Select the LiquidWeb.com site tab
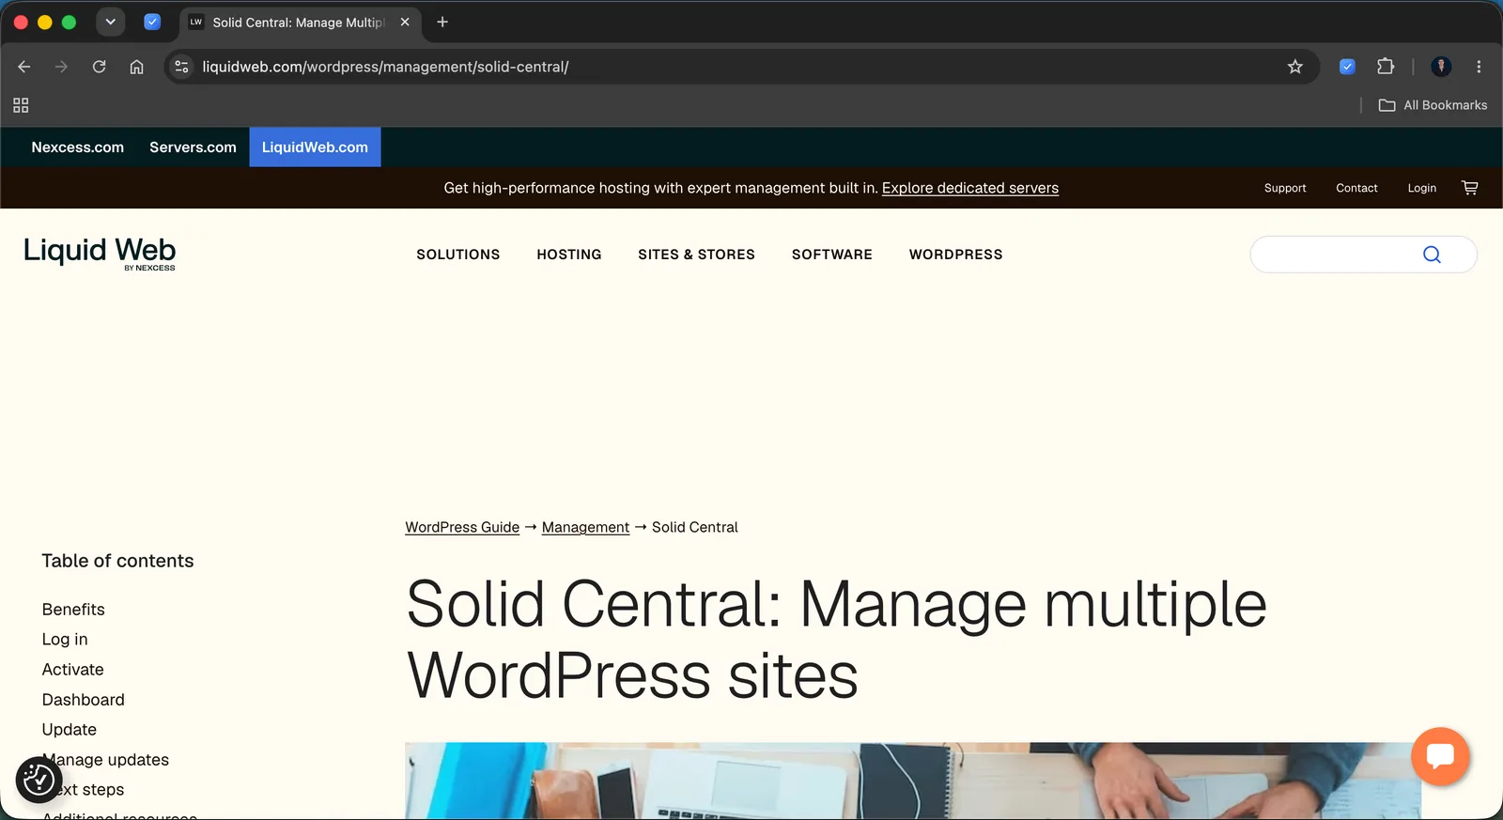 (315, 147)
